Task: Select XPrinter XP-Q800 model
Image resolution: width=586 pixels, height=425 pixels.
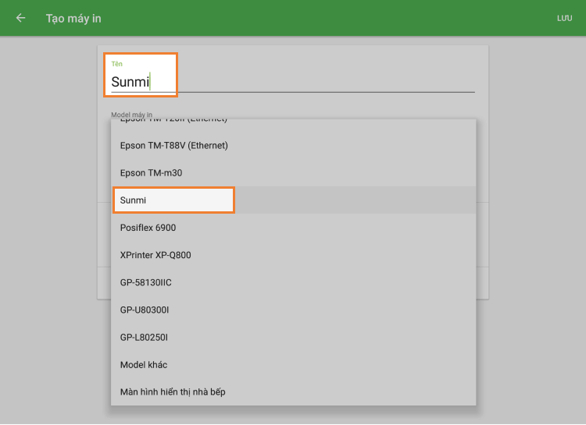Action: (155, 255)
